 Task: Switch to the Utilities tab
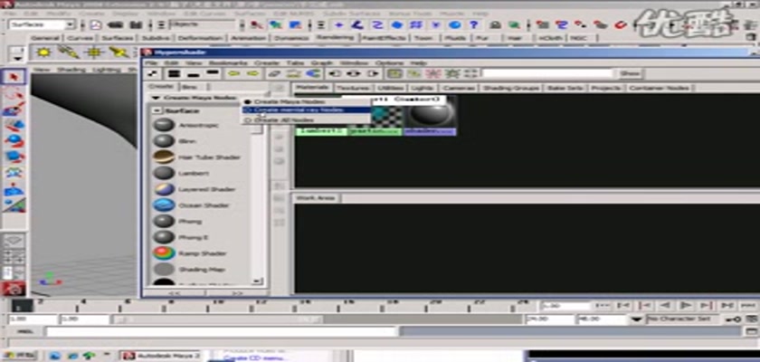click(x=390, y=88)
